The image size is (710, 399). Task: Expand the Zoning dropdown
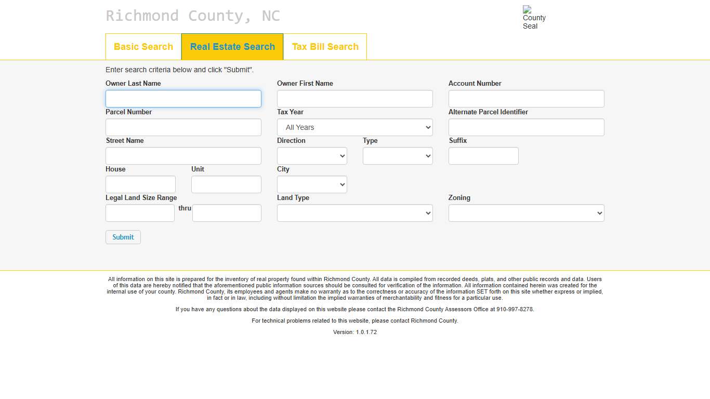pos(526,213)
